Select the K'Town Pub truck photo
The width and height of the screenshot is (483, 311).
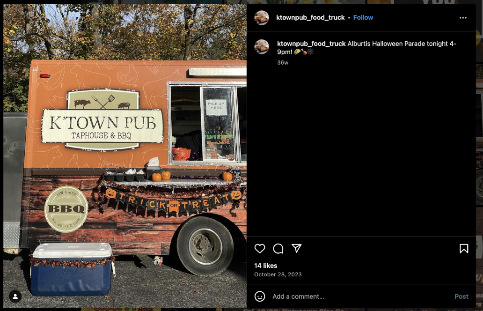125,156
